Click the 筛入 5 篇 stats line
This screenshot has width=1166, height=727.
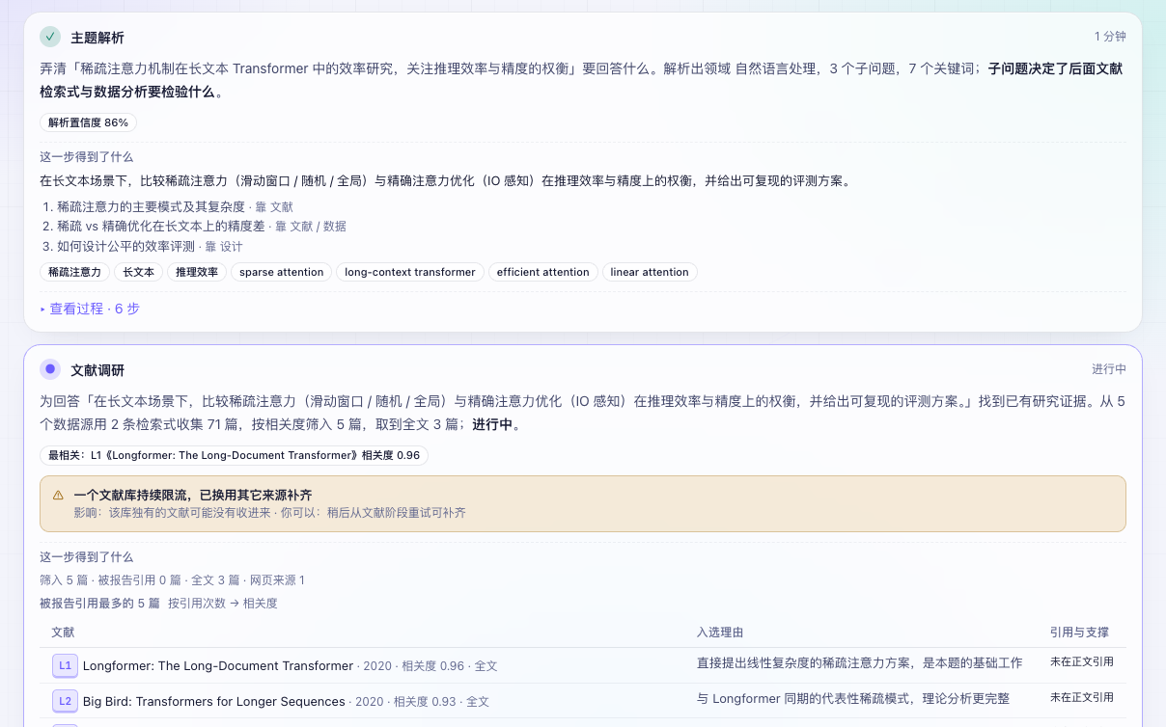(x=172, y=580)
